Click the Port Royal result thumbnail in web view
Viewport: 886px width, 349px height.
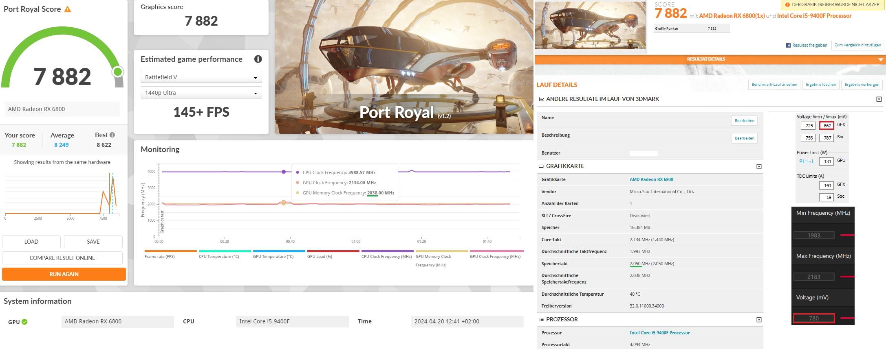(x=590, y=25)
